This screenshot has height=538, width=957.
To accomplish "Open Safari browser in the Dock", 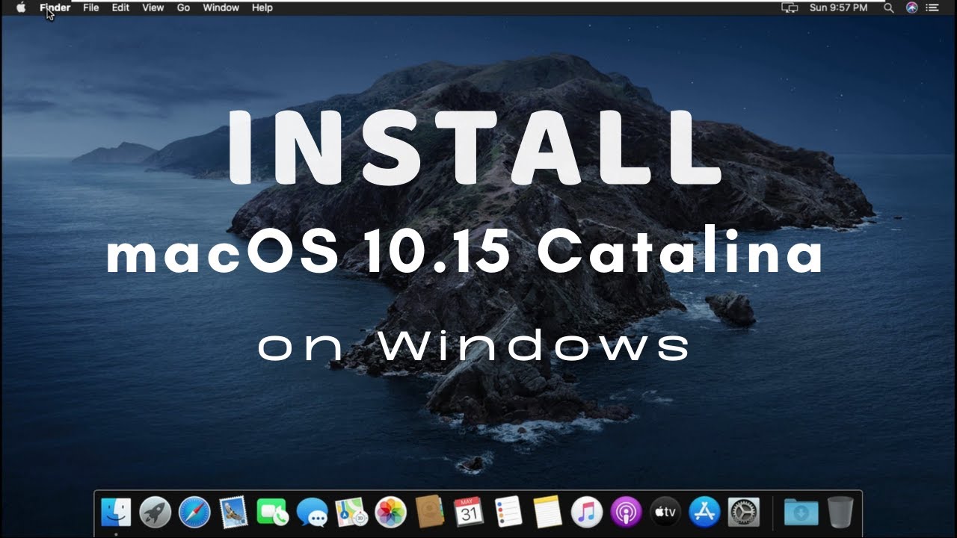I will point(194,513).
